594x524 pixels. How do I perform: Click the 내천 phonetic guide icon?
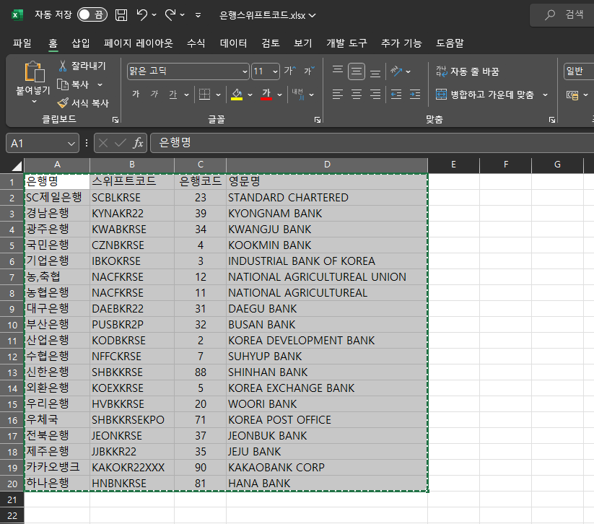298,95
